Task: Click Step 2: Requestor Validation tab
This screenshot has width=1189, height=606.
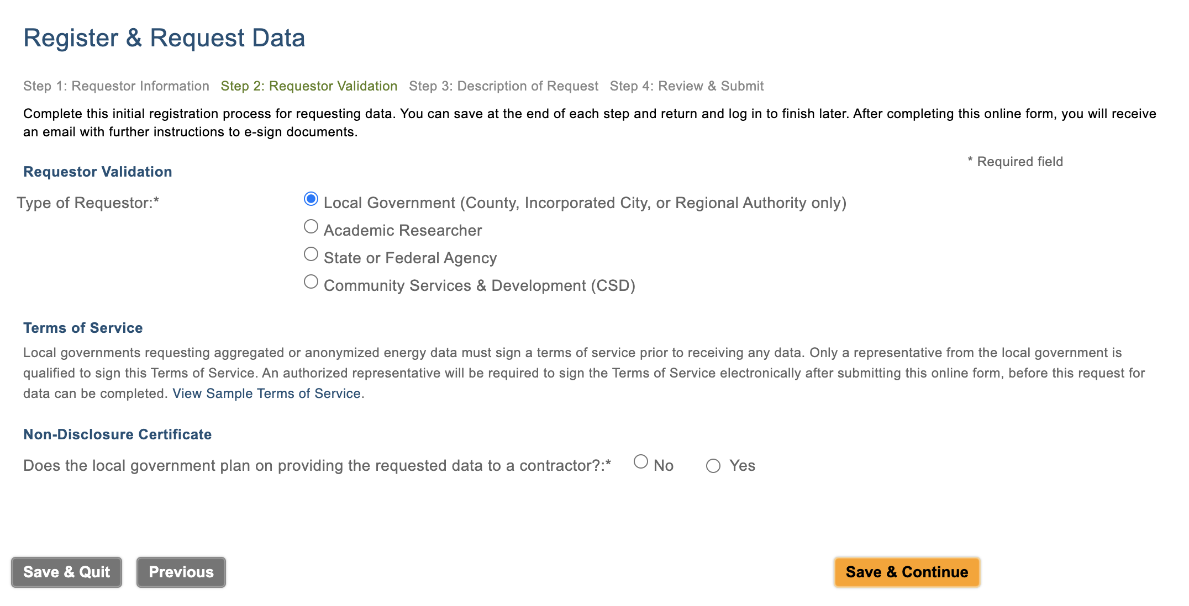Action: coord(309,86)
